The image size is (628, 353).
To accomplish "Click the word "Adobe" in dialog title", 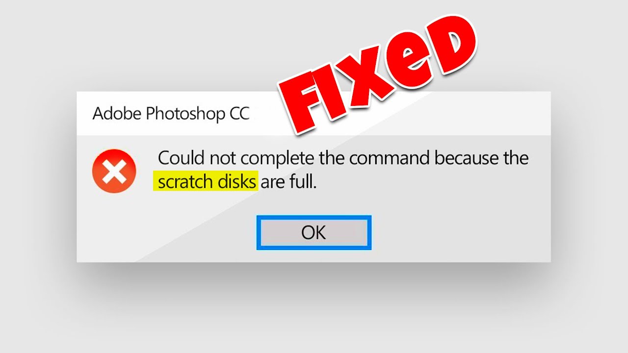I will [117, 114].
